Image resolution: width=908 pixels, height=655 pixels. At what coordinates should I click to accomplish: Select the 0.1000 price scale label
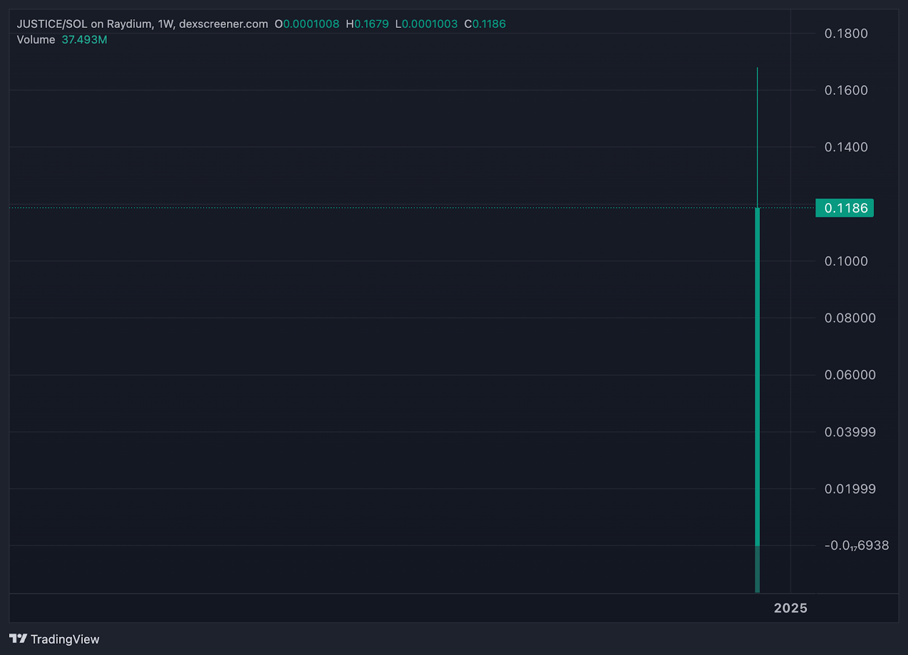coord(846,261)
